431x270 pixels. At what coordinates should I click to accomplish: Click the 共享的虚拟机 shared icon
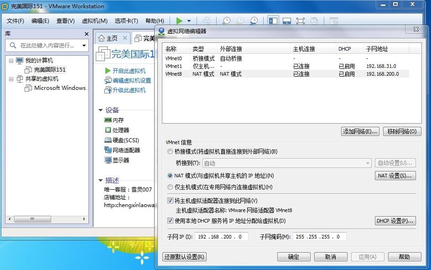point(20,79)
